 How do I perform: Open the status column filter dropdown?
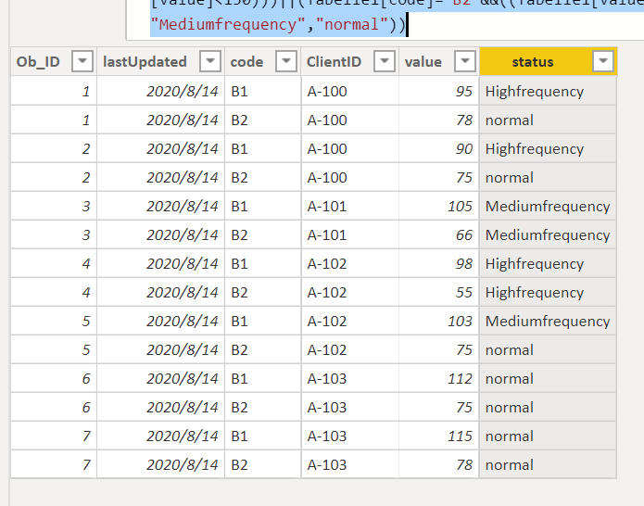coord(603,61)
